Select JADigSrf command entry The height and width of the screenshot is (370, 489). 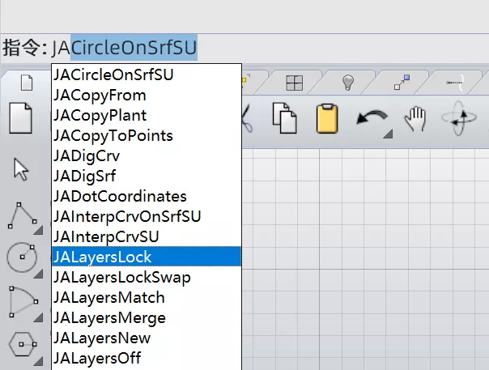147,176
